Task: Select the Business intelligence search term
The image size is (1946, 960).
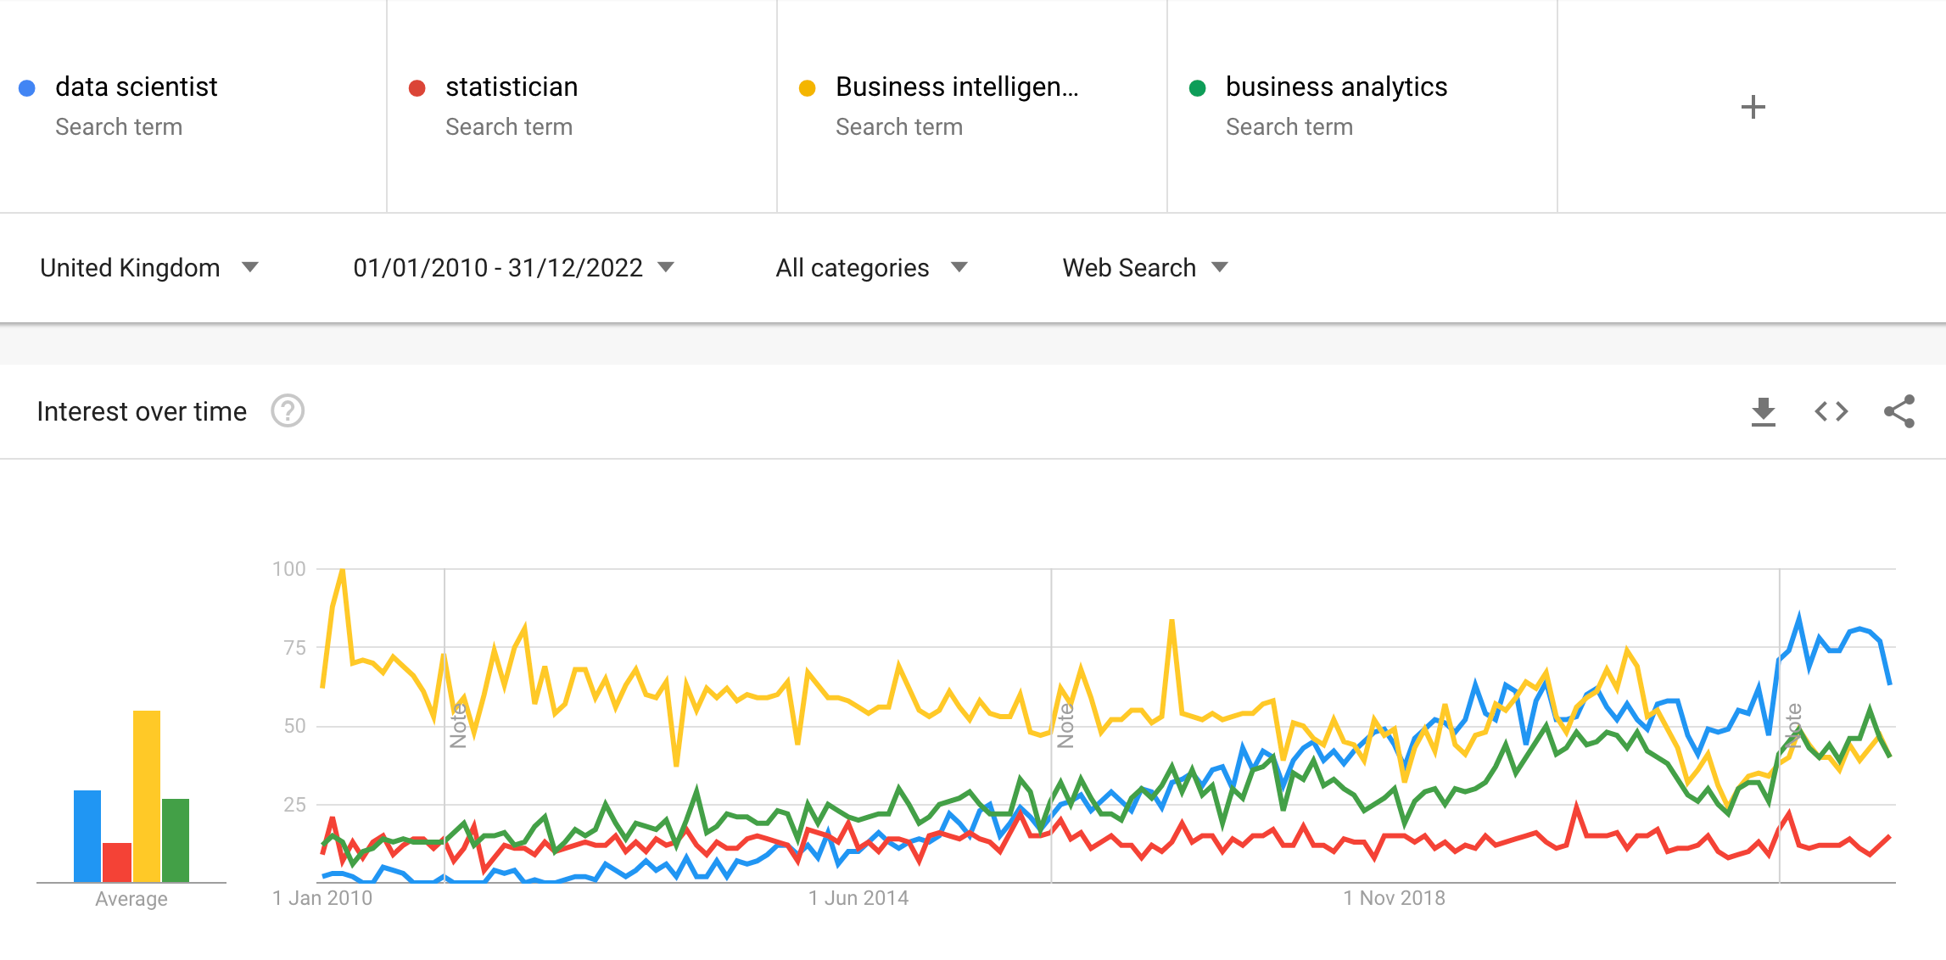Action: 957,87
